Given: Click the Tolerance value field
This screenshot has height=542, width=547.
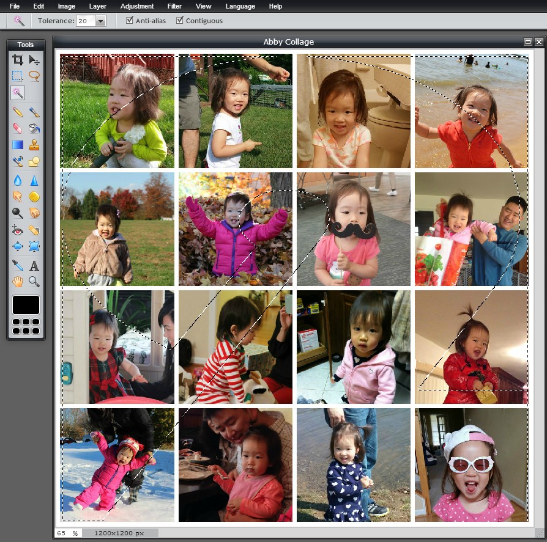Looking at the screenshot, I should 86,21.
